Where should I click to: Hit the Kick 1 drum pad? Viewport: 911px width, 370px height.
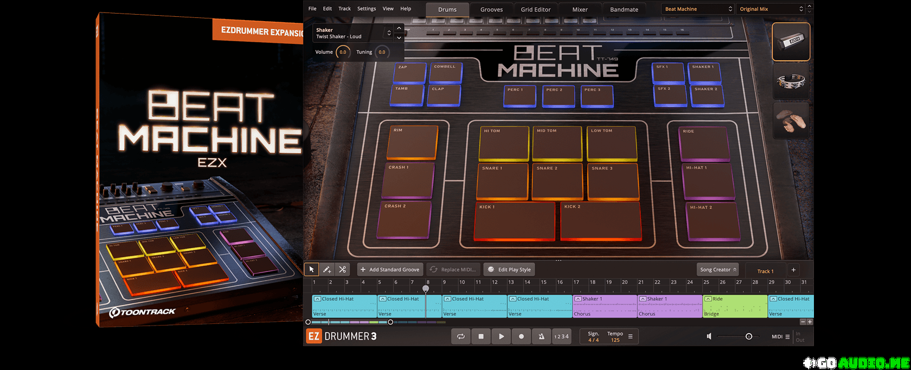pyautogui.click(x=515, y=221)
